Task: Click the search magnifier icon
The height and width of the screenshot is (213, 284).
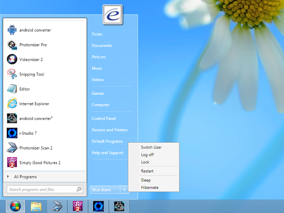Action: pos(79,189)
